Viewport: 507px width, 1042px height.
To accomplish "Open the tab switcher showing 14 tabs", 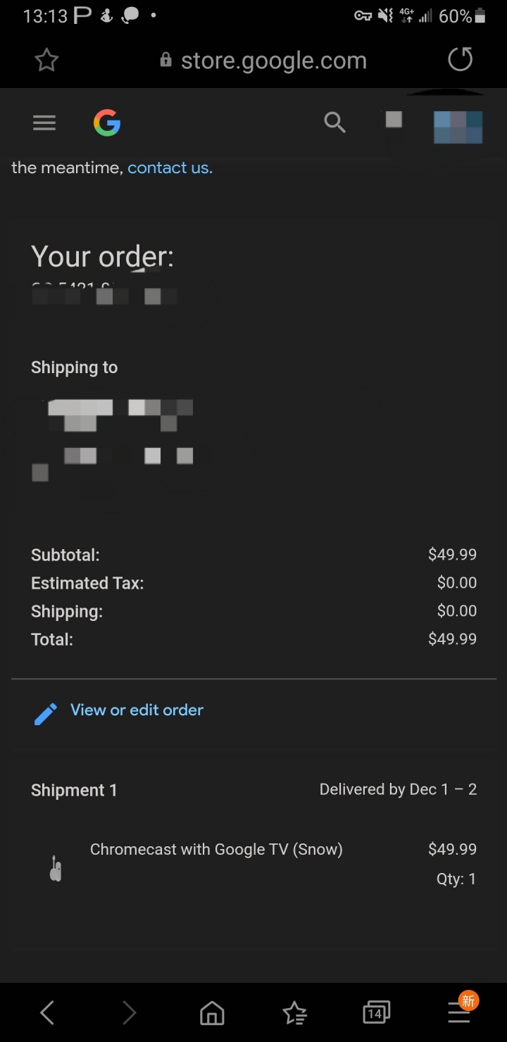I will coord(377,1013).
